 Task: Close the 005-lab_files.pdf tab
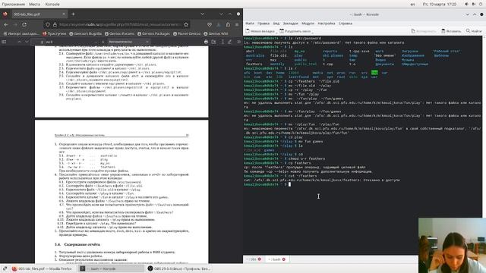pyautogui.click(x=64, y=14)
